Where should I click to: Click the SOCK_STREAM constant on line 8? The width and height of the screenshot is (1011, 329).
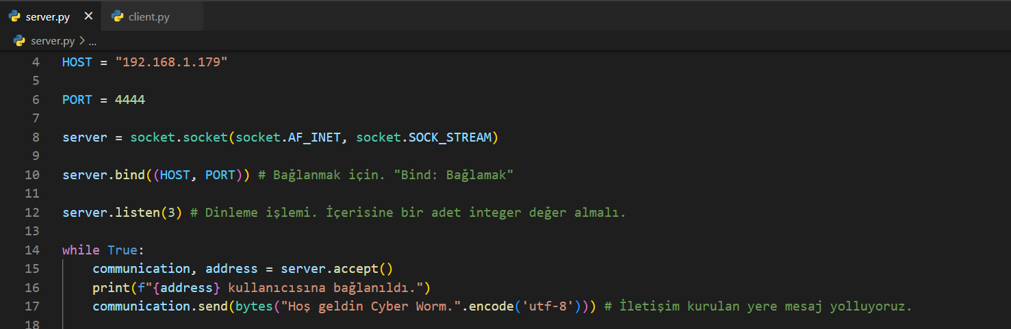(450, 137)
